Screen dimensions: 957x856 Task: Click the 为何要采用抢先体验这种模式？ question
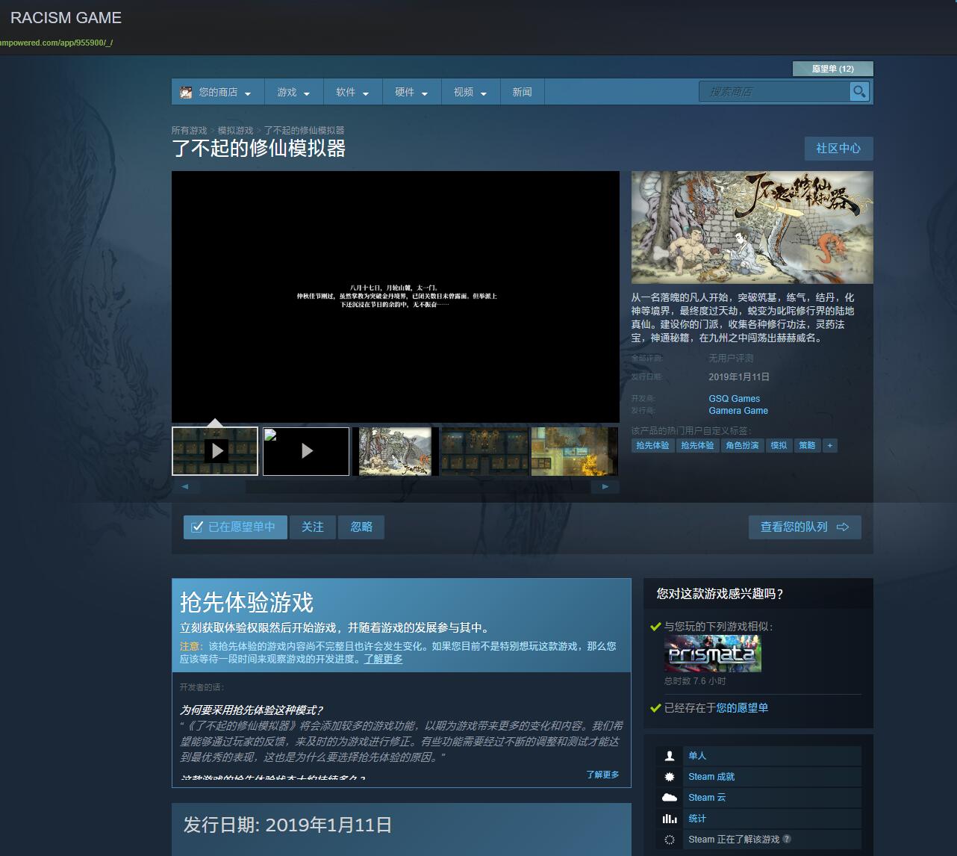coord(252,710)
